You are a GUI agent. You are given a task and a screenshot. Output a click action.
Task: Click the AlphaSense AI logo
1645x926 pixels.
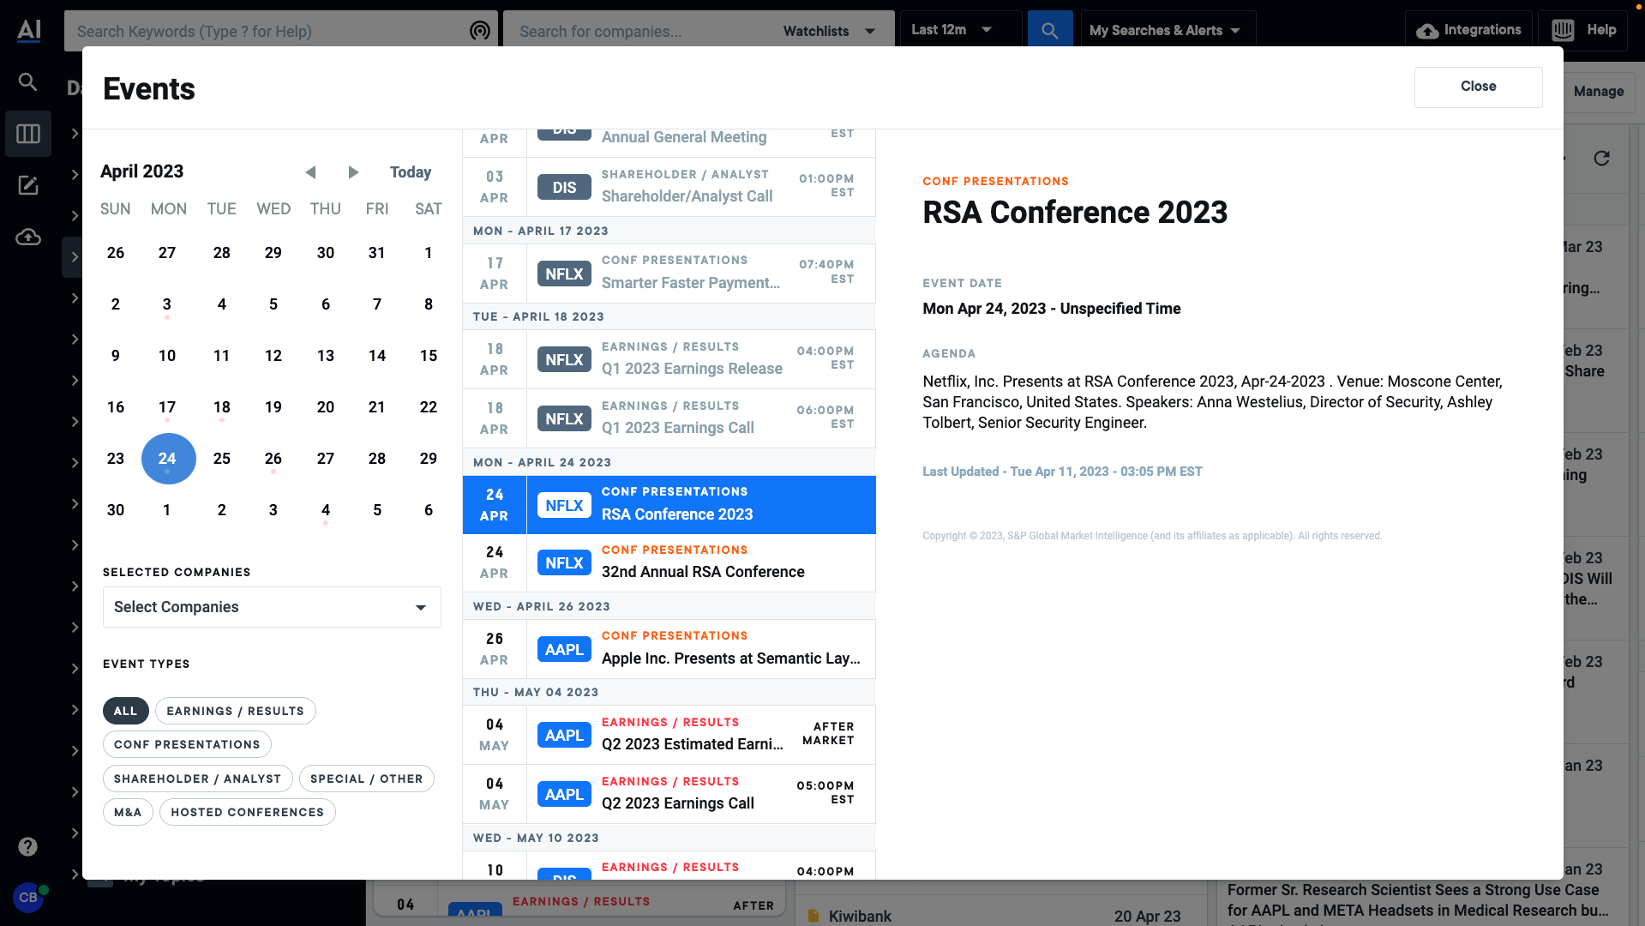click(x=29, y=30)
